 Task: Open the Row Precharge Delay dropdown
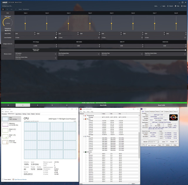[x=79, y=54]
